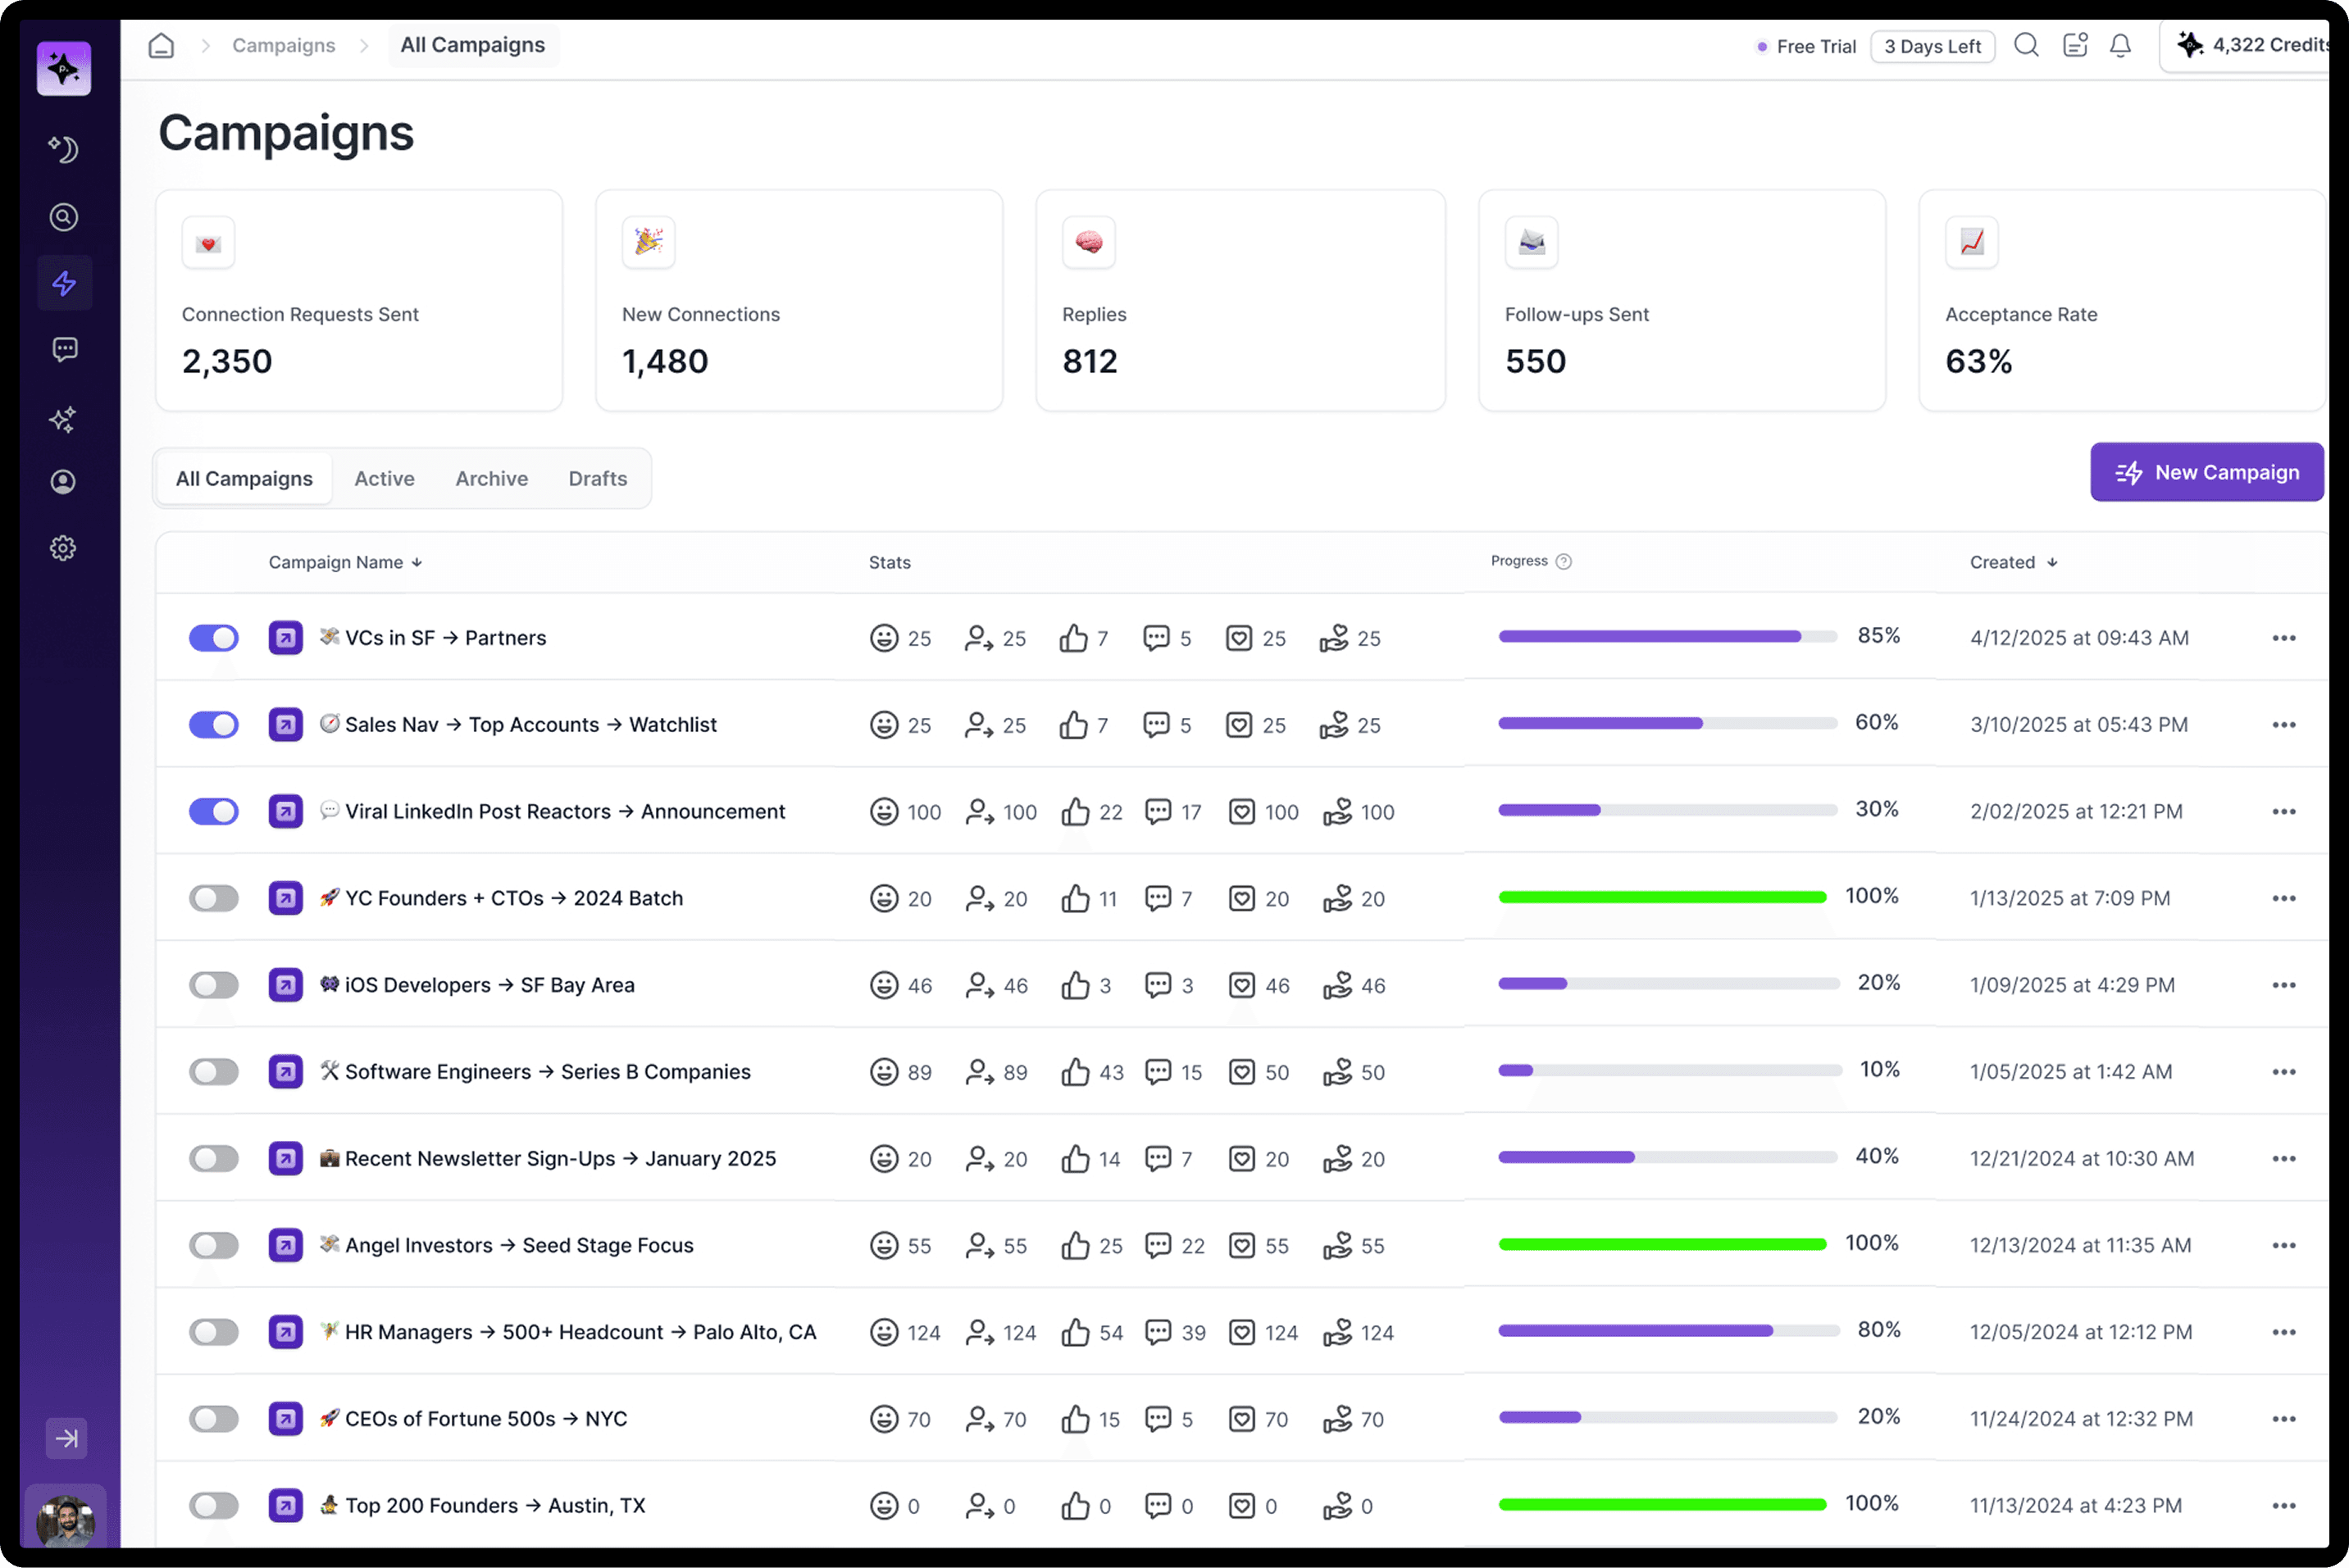
Task: Open the search magnifier in top bar
Action: (x=2026, y=46)
